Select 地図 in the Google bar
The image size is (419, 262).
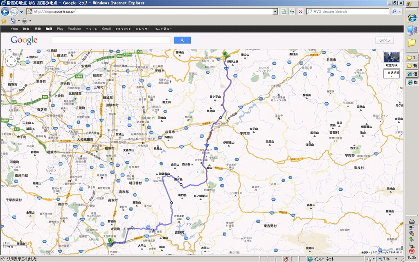coord(49,29)
